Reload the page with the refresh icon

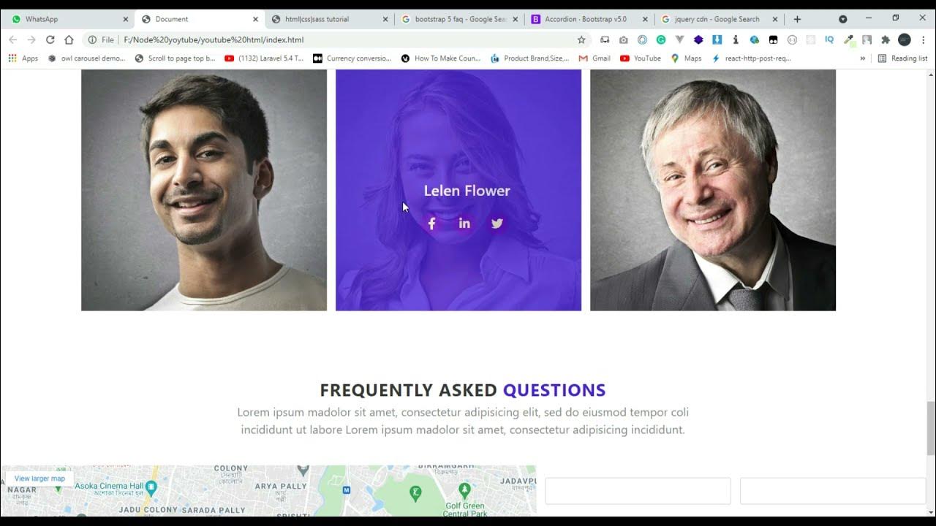pyautogui.click(x=50, y=39)
